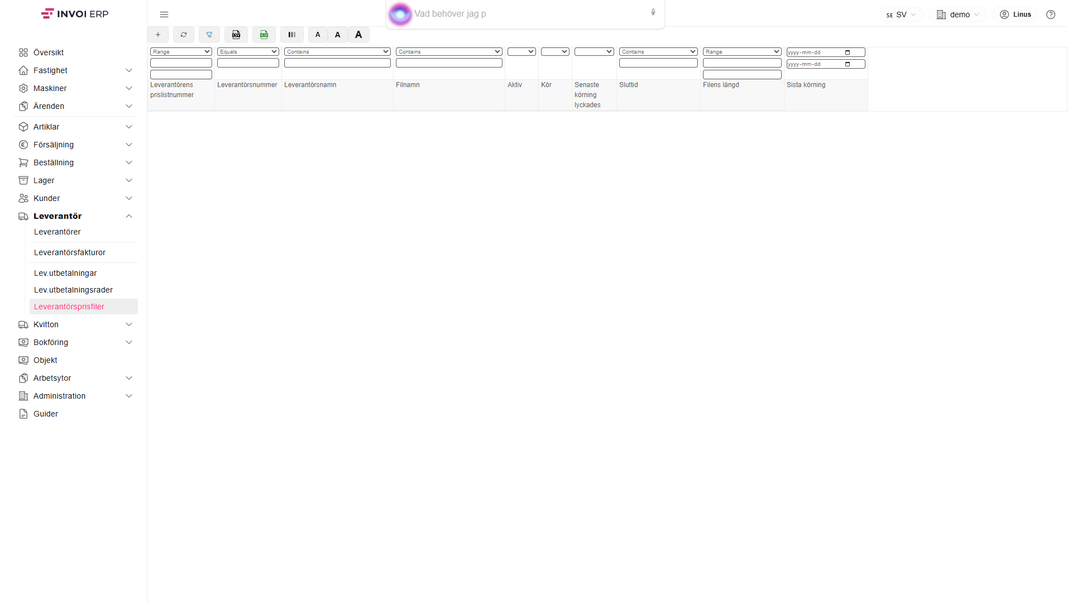Image resolution: width=1072 pixels, height=603 pixels.
Task: Open the demo company dropdown
Action: tap(958, 15)
